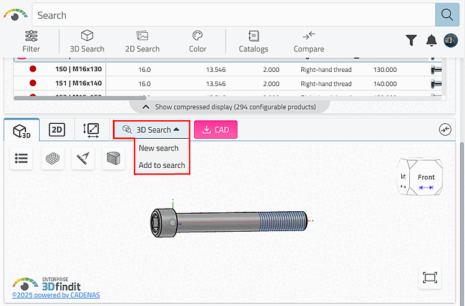Image resolution: width=465 pixels, height=306 pixels.
Task: Choose New search from dropdown
Action: point(159,148)
